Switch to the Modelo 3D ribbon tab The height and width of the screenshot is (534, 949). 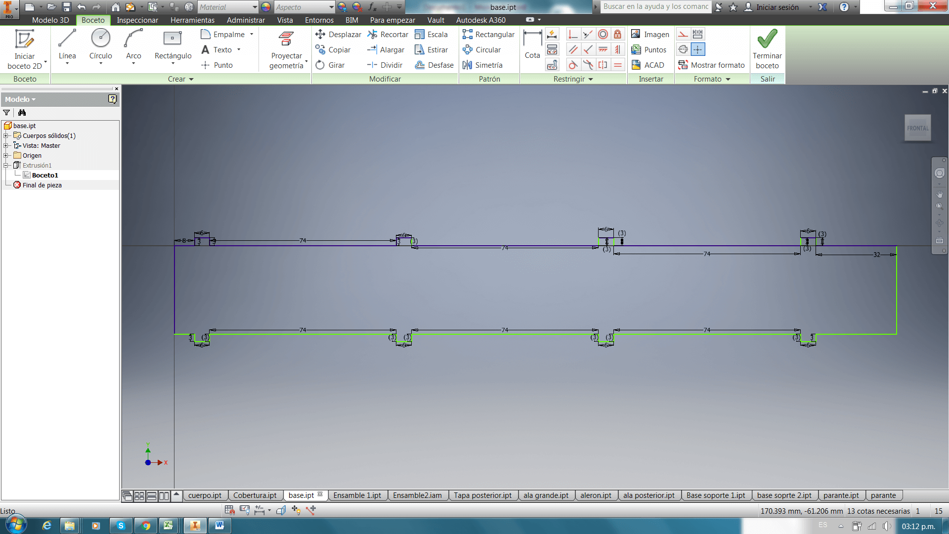(x=50, y=20)
